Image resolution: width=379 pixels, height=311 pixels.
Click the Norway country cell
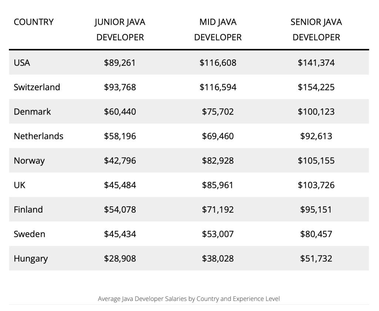point(29,161)
